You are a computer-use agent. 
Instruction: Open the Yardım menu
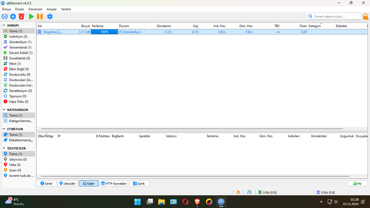point(66,9)
